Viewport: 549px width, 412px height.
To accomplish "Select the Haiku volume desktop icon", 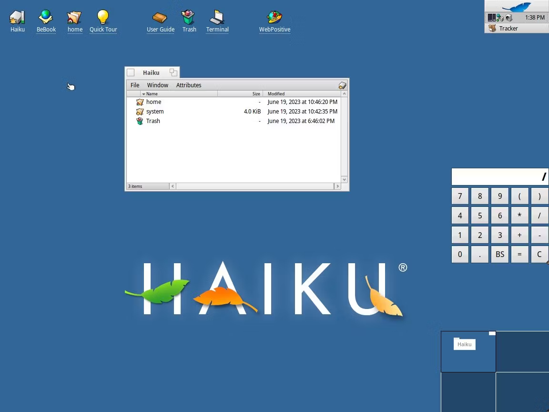I will click(x=17, y=17).
